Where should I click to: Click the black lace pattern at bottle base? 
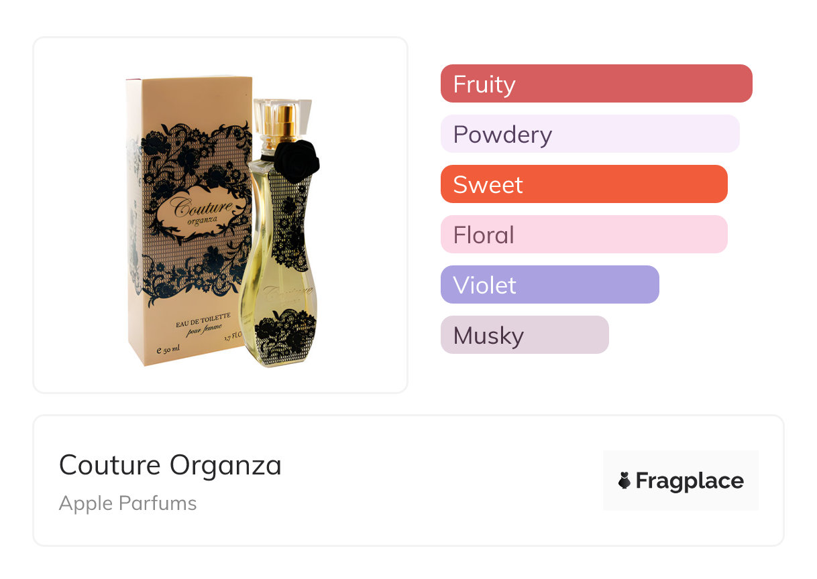[287, 334]
